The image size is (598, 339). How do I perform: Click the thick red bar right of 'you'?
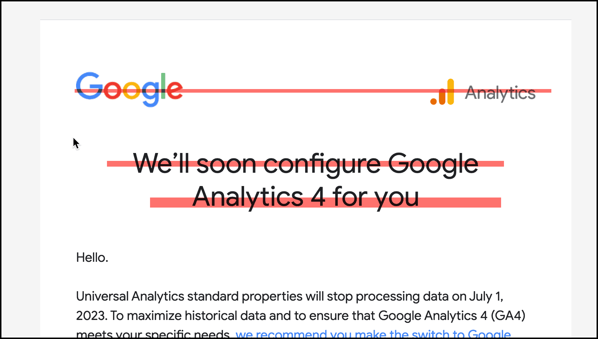pyautogui.click(x=459, y=202)
